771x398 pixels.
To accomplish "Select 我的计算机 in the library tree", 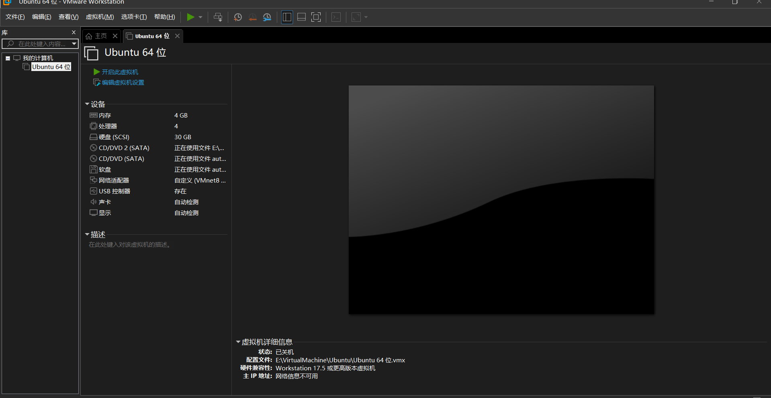I will click(x=38, y=58).
